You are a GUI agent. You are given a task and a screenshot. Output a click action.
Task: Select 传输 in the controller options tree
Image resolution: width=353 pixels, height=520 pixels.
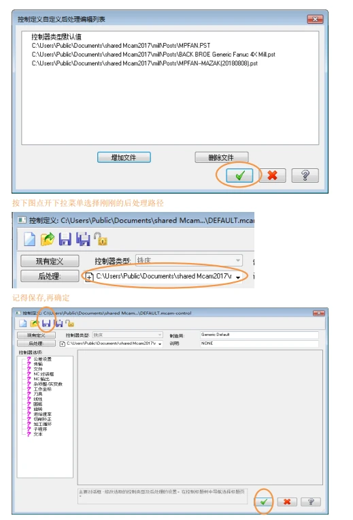38,364
